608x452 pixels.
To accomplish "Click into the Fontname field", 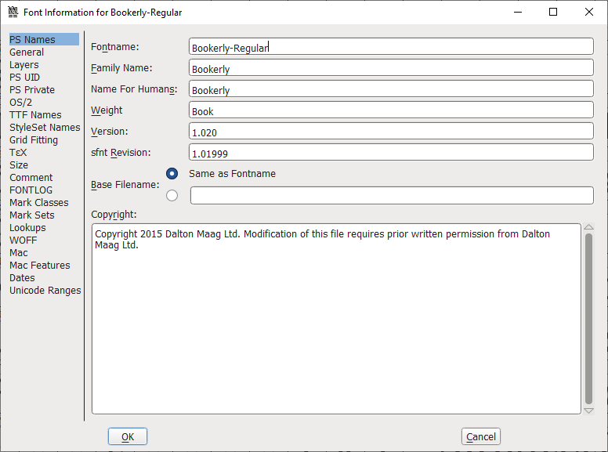I will click(x=391, y=46).
